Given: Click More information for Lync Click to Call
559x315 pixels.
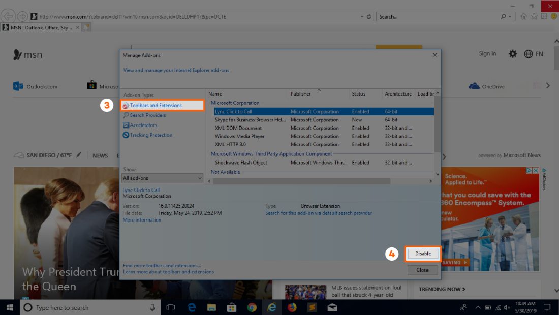Looking at the screenshot, I should click(142, 219).
